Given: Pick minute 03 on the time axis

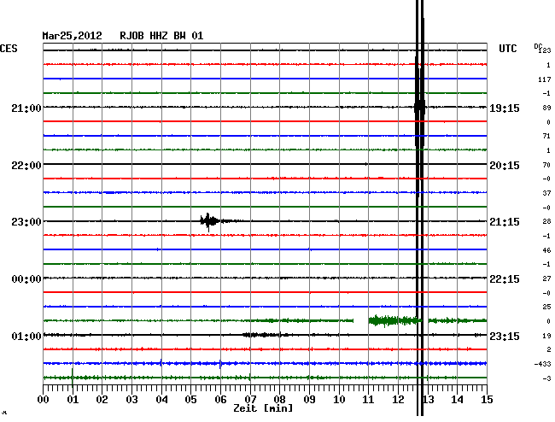Looking at the screenshot, I should 131,400.
